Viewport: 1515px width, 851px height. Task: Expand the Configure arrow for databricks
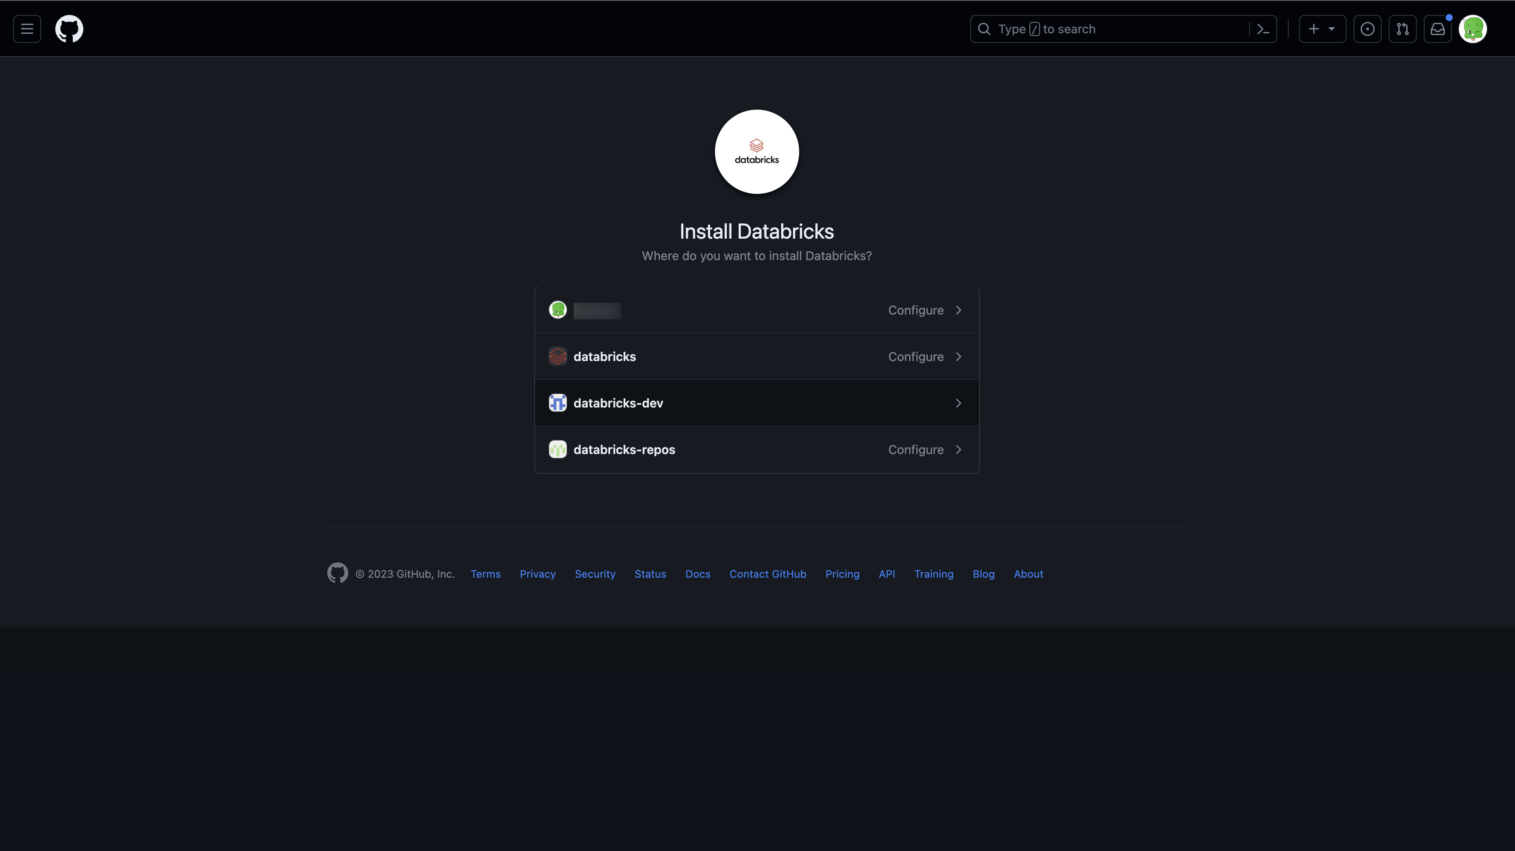(957, 357)
